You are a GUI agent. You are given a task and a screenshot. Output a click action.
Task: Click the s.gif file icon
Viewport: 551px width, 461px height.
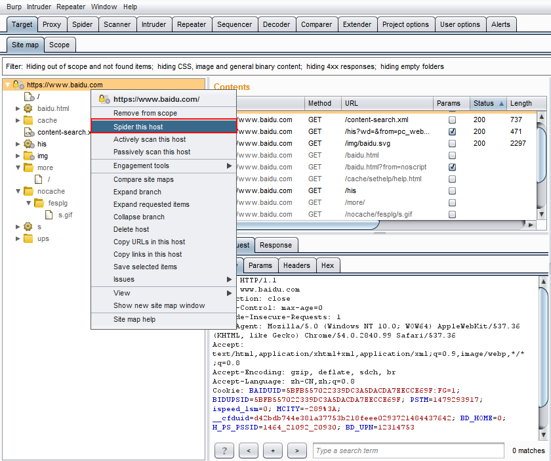49,215
